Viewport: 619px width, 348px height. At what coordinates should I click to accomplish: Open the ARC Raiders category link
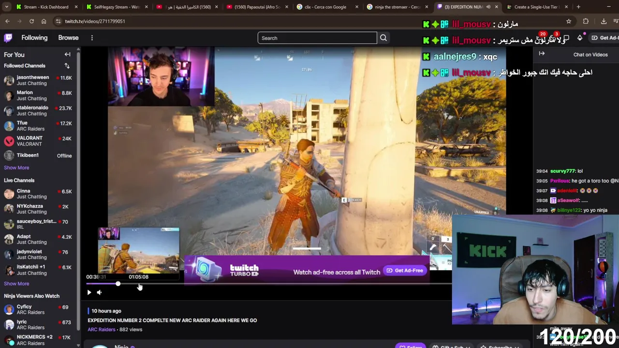102,330
